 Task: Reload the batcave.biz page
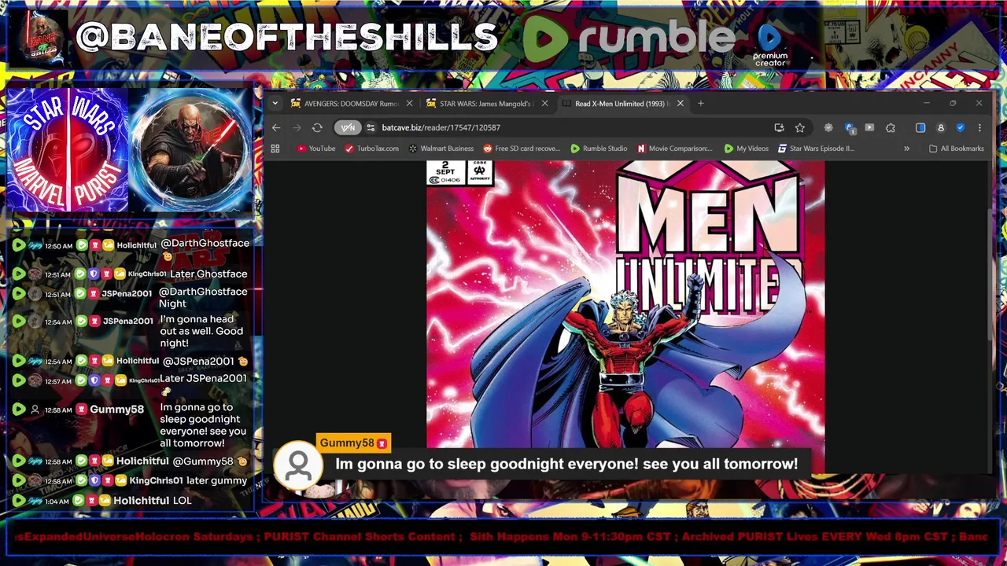tap(317, 127)
